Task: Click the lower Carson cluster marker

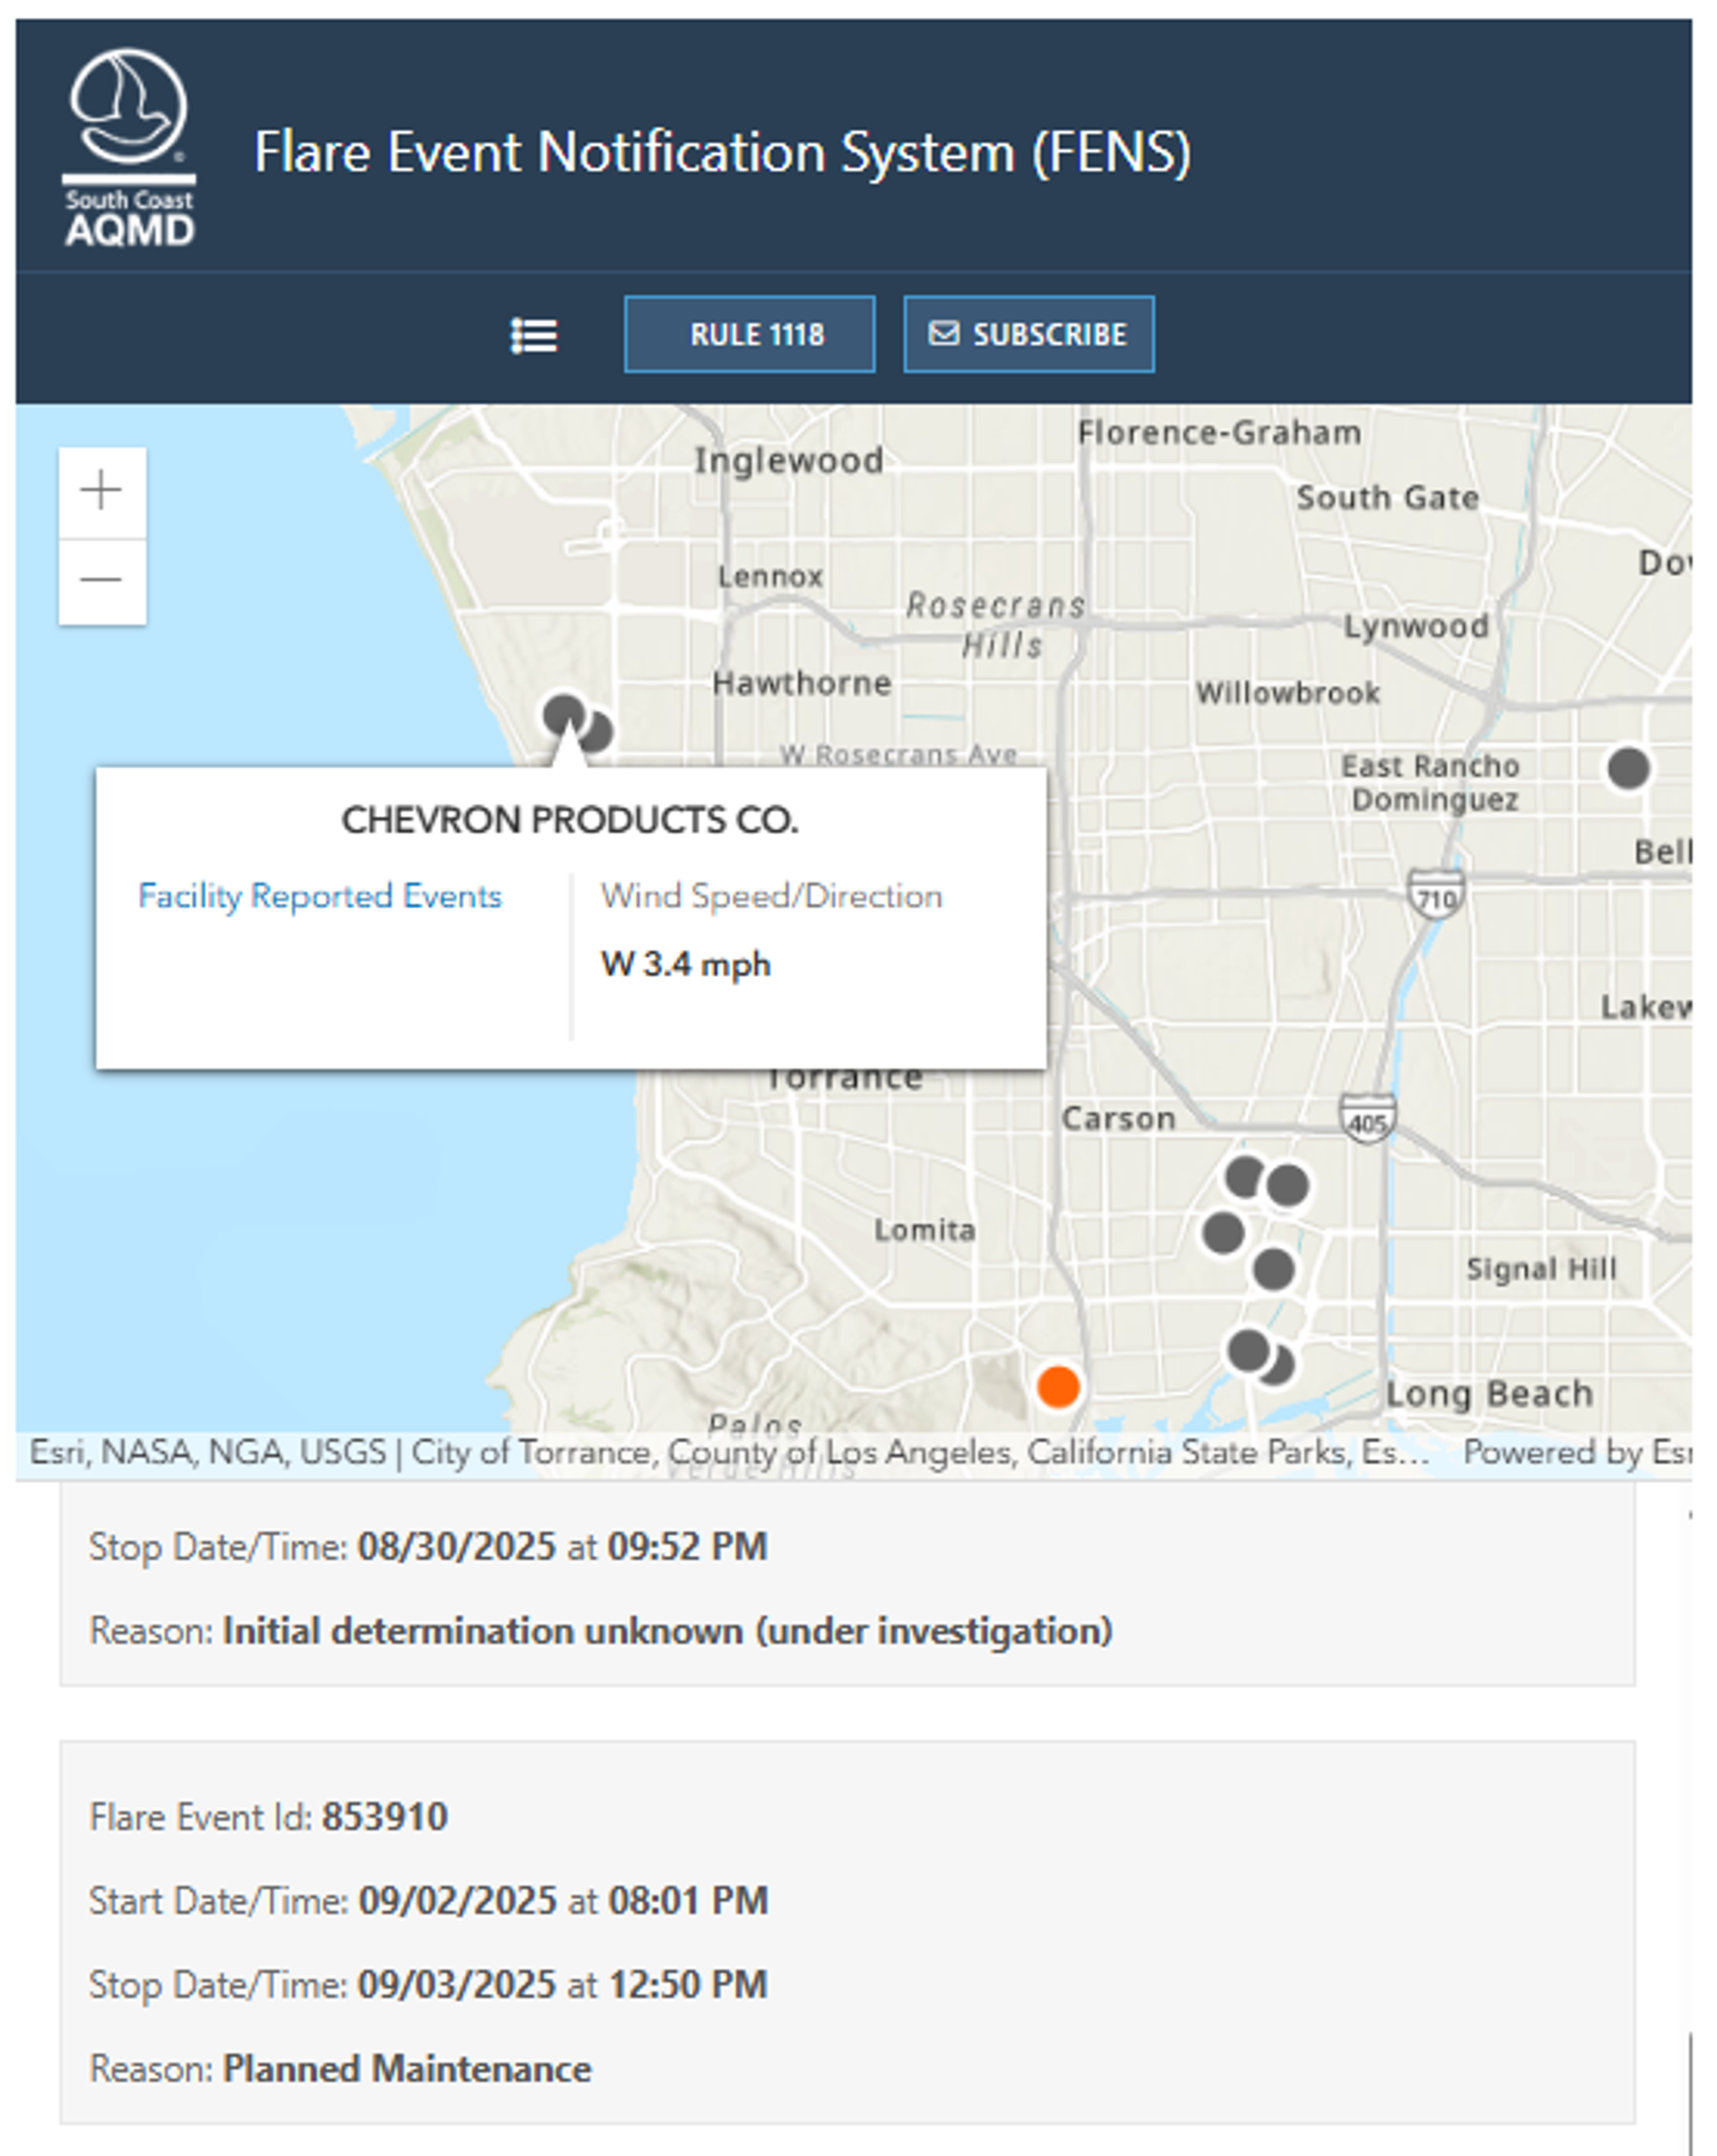Action: click(x=1273, y=1270)
